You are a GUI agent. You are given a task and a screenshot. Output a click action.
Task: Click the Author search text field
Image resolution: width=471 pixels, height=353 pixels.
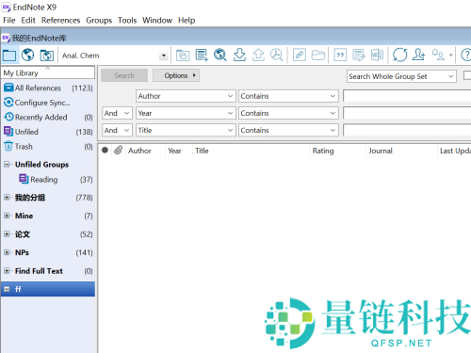pyautogui.click(x=407, y=96)
